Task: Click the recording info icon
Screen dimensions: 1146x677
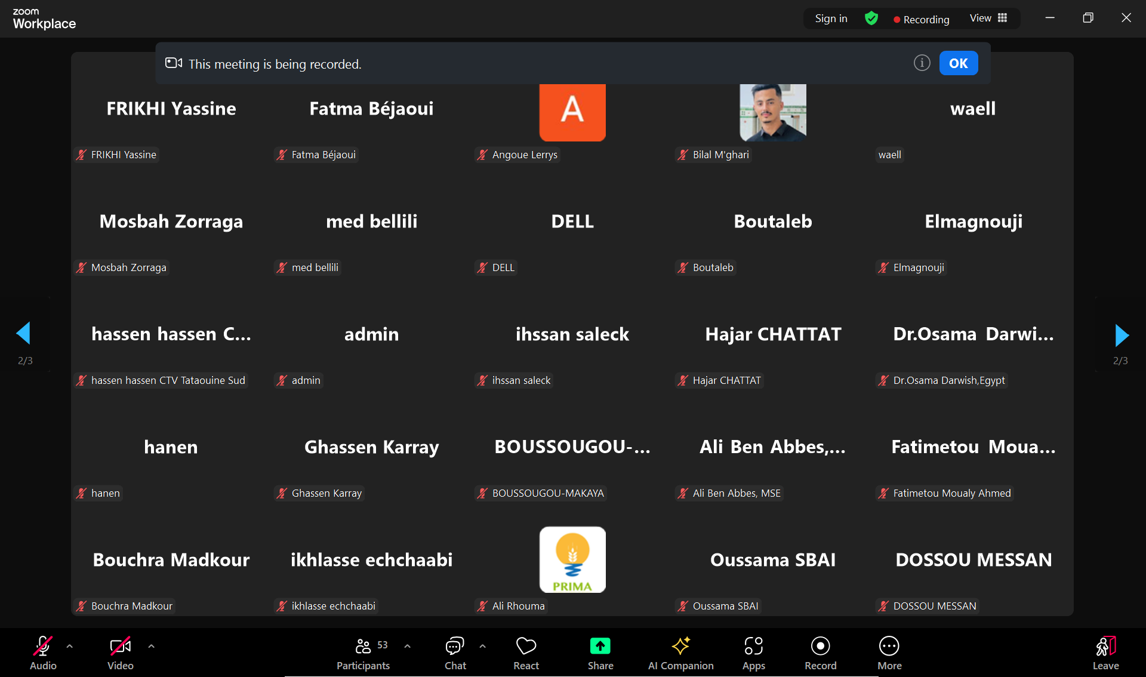Action: point(922,63)
